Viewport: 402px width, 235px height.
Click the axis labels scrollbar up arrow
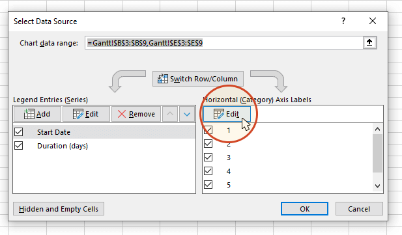[377, 129]
